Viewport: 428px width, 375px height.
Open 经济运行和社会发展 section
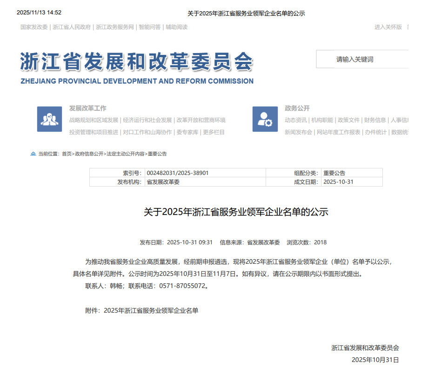click(x=147, y=120)
